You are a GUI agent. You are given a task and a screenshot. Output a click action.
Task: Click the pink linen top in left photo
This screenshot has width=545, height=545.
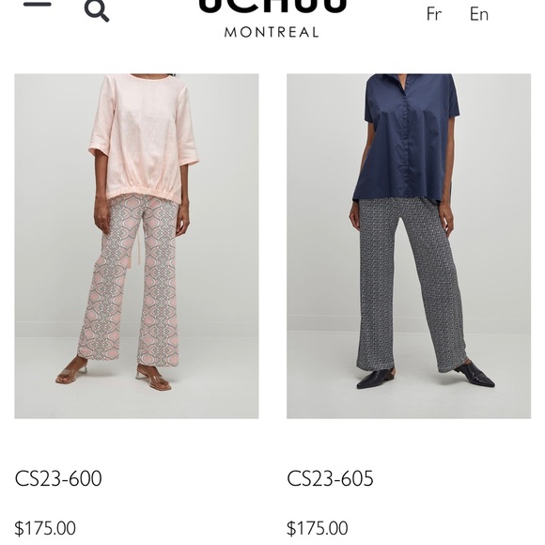pos(143,135)
